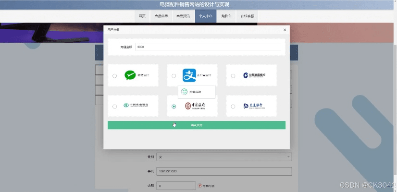Image resolution: width=397 pixels, height=192 pixels.
Task: Open the 首页 home tab
Action: tap(142, 16)
